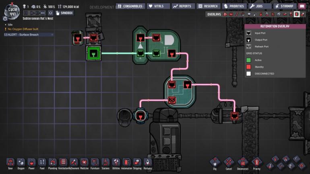Viewport: 310px width, 174px height.
Task: Select the Deconstruct tool
Action: 243,164
